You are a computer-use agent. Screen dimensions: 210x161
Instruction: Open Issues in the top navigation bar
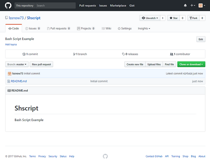coord(103,6)
